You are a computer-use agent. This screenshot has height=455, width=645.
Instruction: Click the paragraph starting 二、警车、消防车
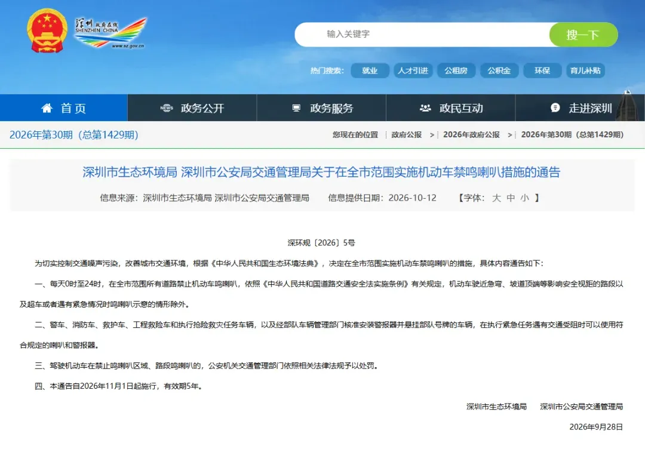coord(321,335)
